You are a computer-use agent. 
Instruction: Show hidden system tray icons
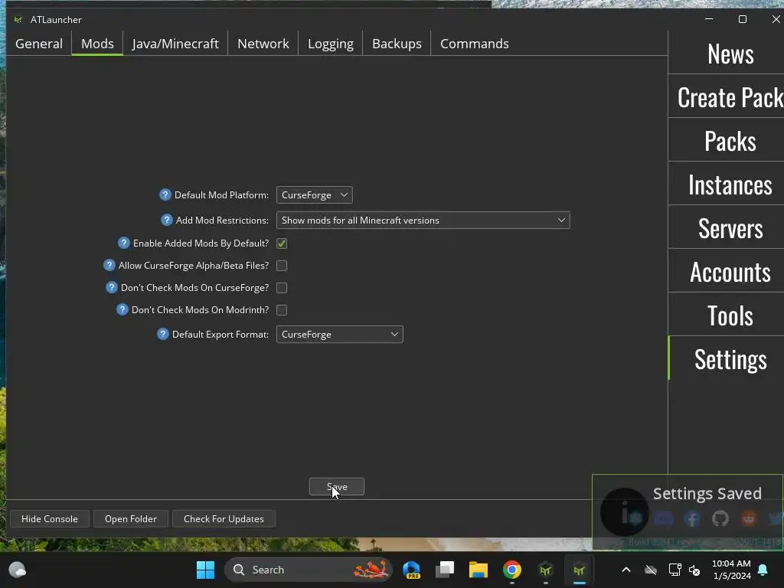(626, 570)
